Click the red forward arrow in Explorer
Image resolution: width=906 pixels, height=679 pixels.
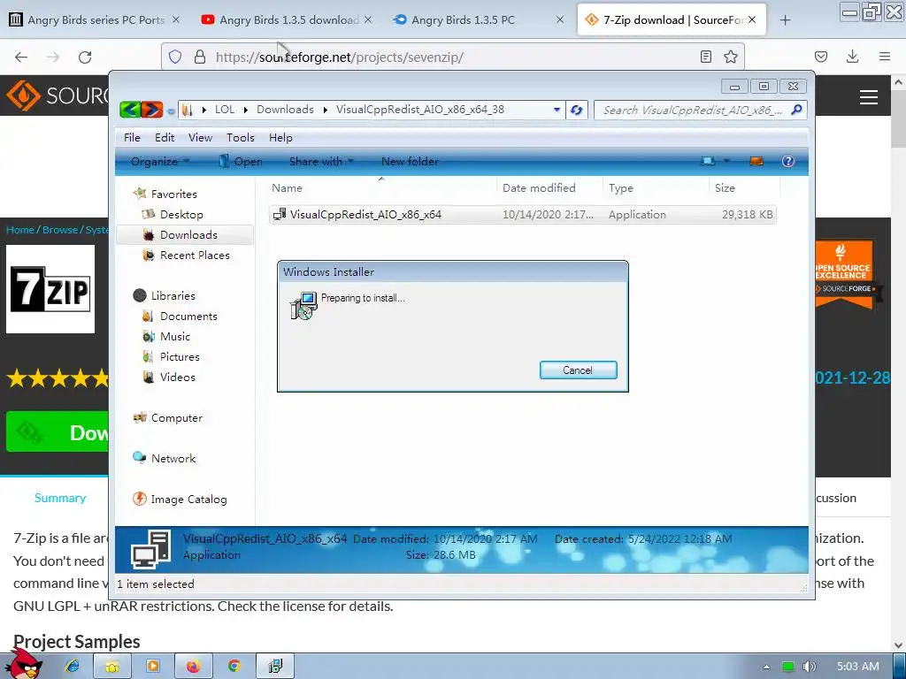click(151, 109)
